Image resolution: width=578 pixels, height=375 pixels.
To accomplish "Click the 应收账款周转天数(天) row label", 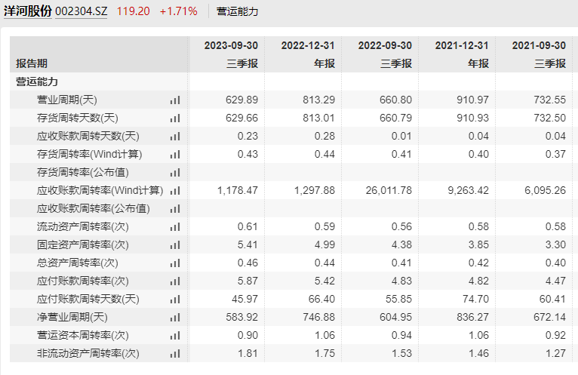I will click(x=88, y=136).
